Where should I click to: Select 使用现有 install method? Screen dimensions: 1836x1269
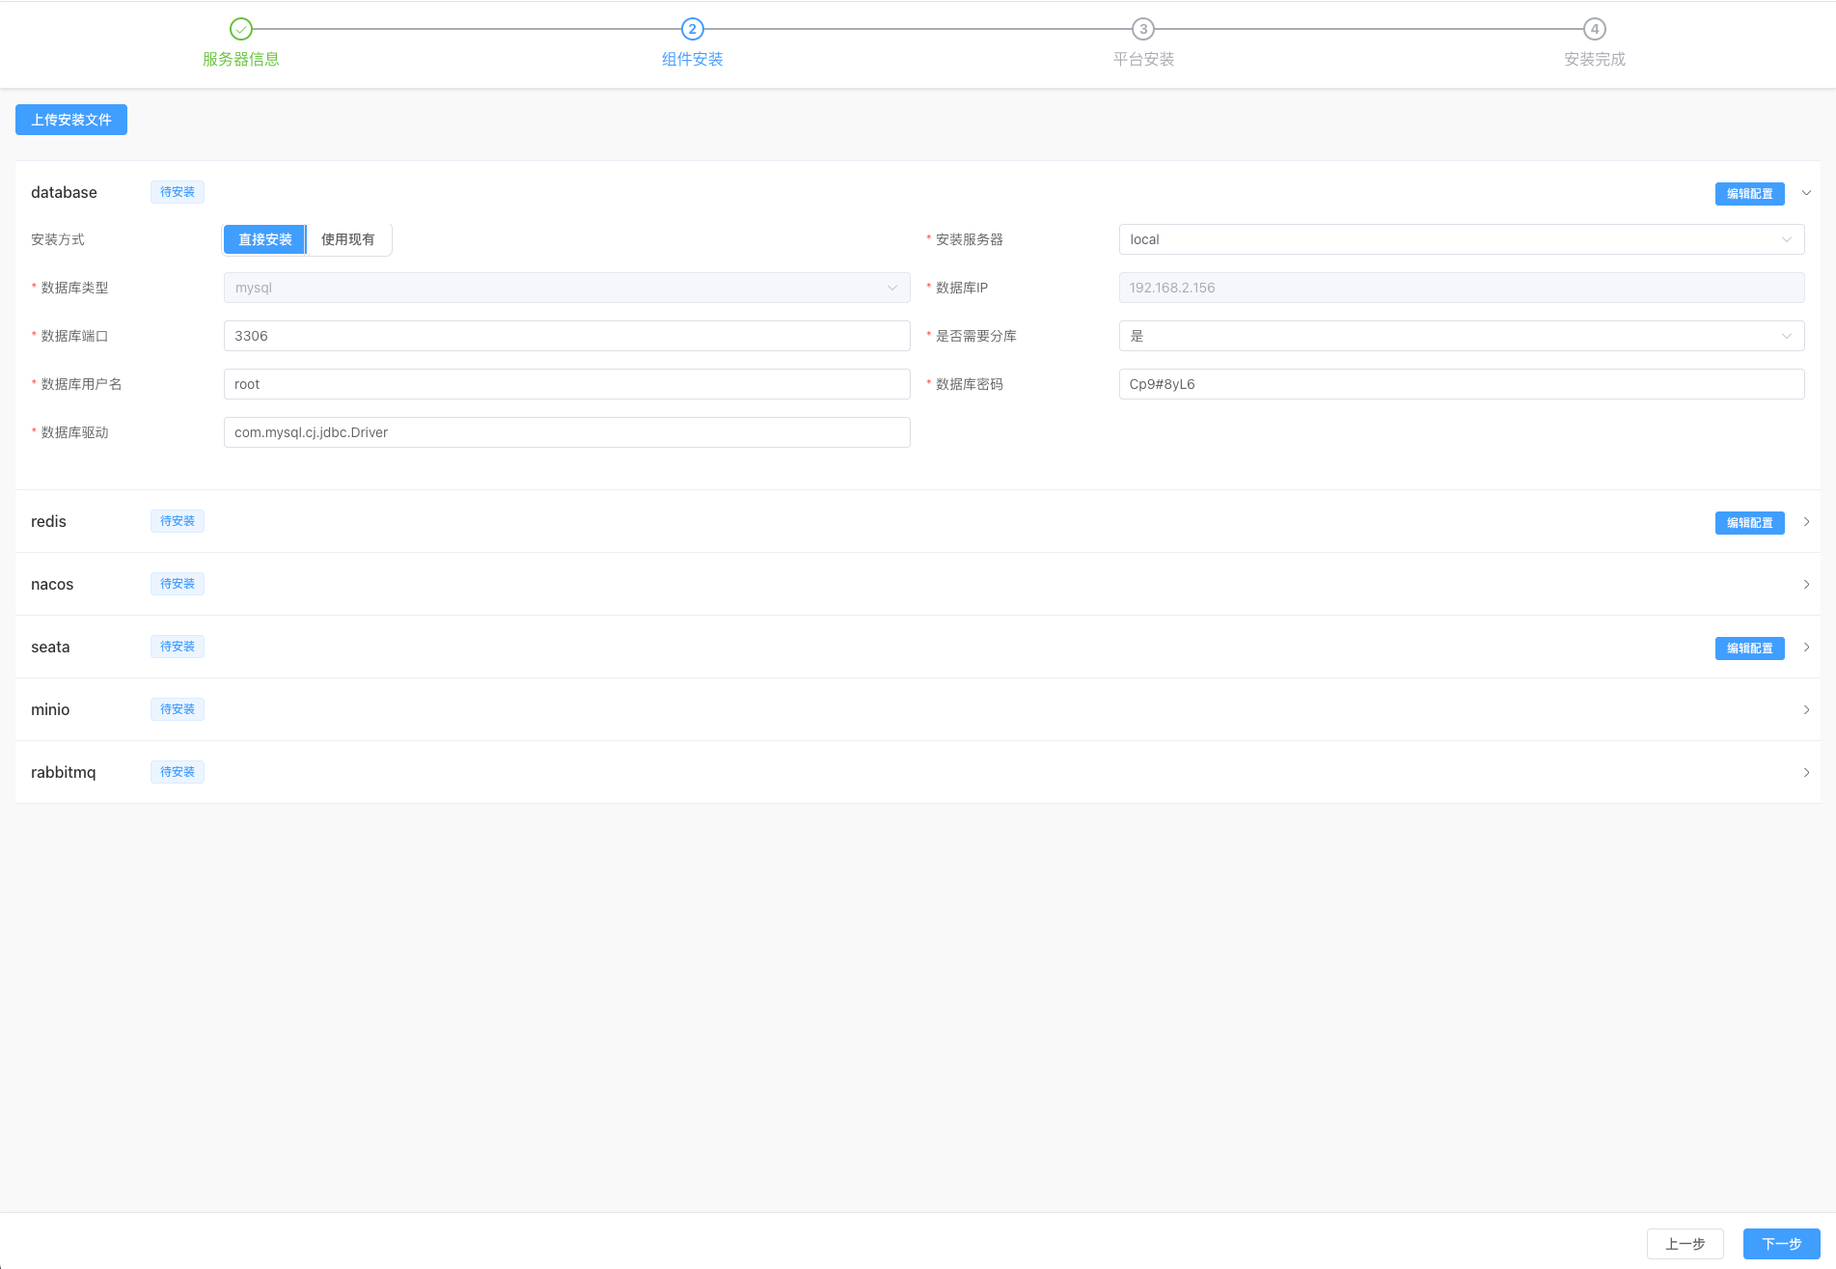pos(348,239)
